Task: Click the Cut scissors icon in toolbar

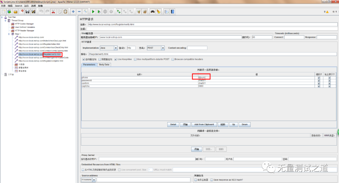Action: pos(53,12)
